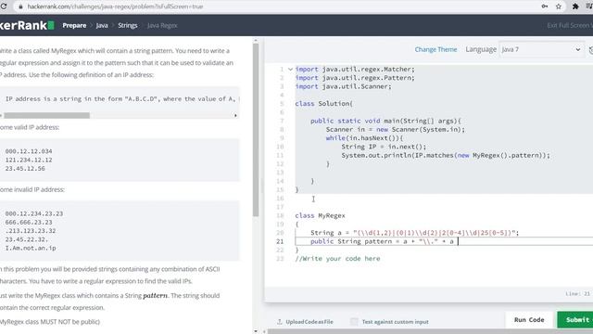The height and width of the screenshot is (334, 593).
Task: Click the password key icon in address bar
Action: point(545,6)
